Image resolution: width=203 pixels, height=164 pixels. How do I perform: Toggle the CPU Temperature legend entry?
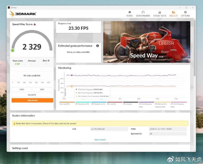point(83,103)
